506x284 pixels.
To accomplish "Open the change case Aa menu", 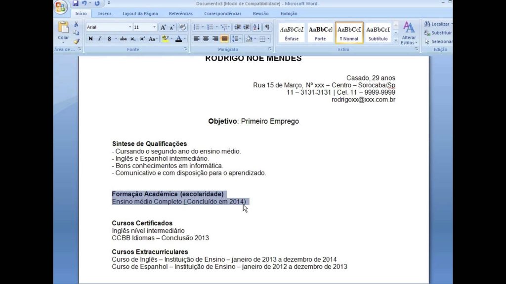I will click(153, 38).
